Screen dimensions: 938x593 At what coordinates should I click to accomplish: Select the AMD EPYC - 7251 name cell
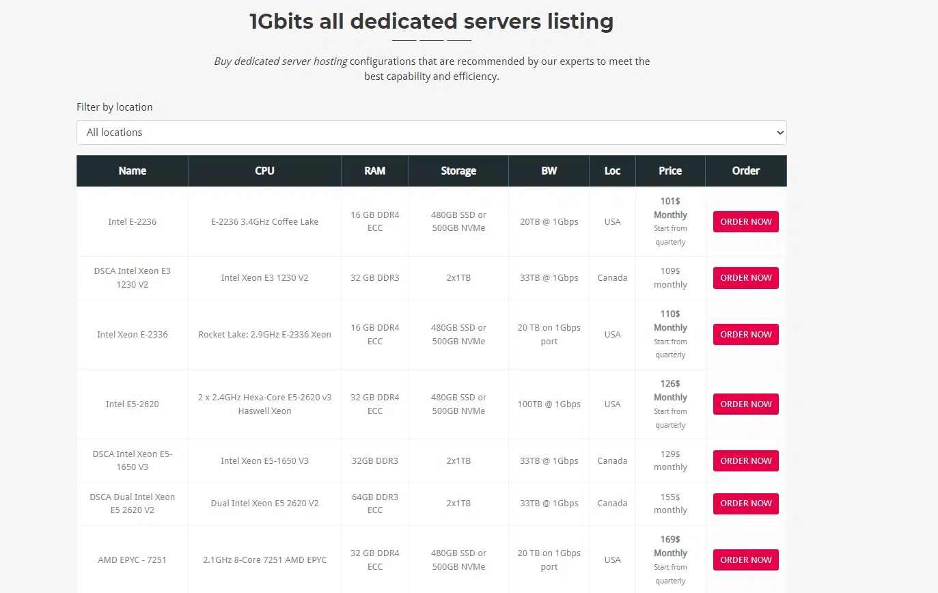[x=133, y=560]
